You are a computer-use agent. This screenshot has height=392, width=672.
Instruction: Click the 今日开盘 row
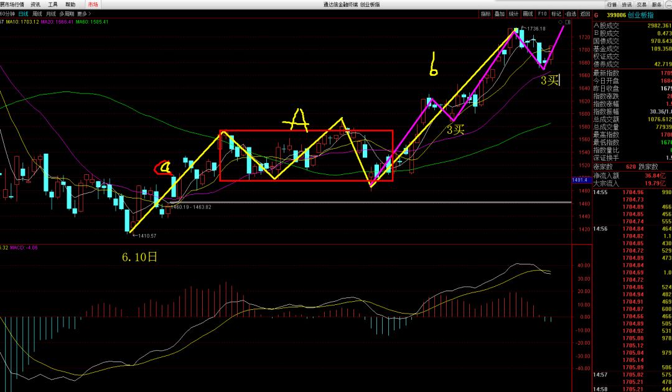coord(632,81)
